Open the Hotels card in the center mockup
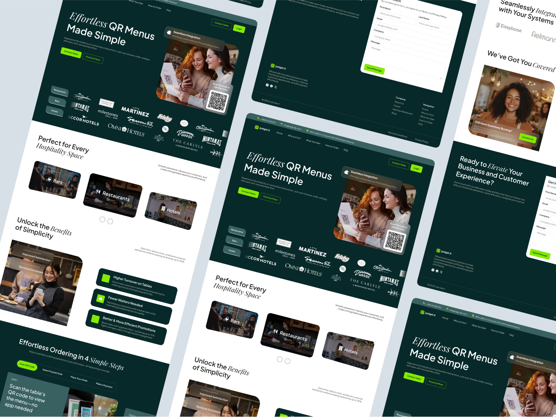 pyautogui.click(x=348, y=351)
